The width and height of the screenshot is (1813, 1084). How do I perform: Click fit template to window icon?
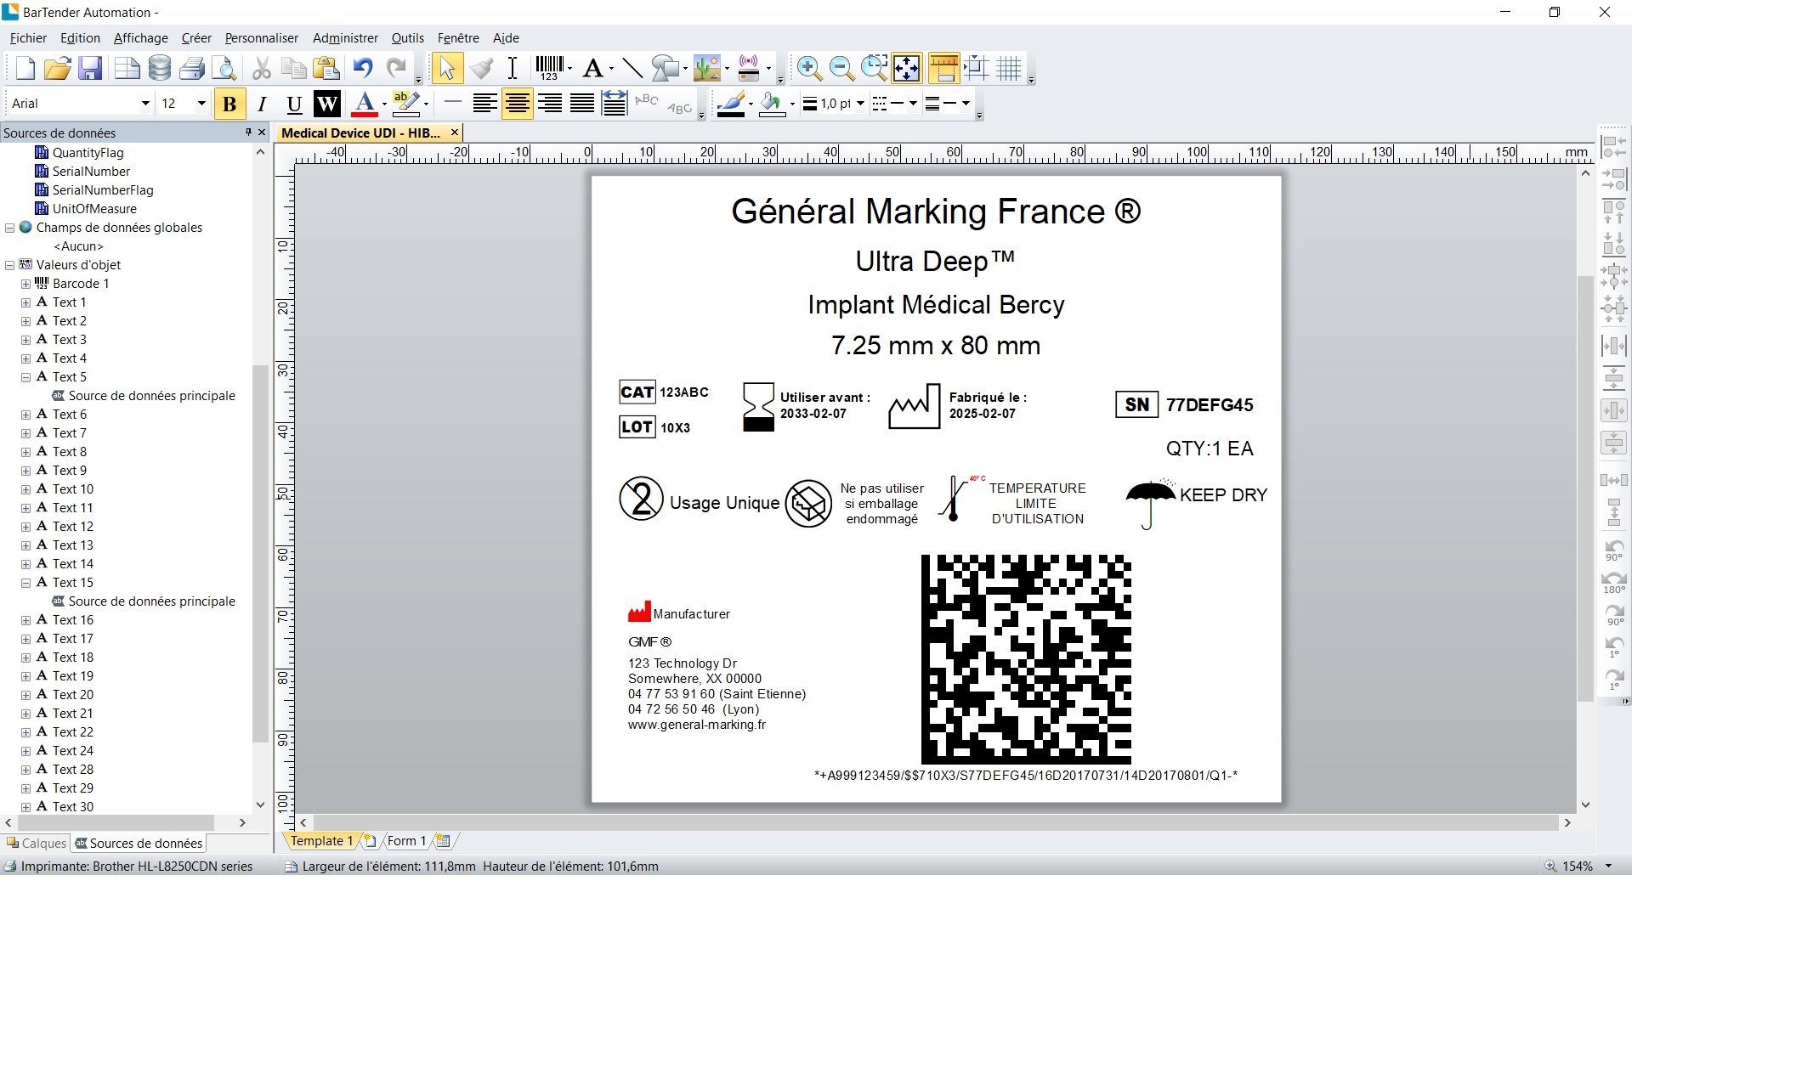point(907,68)
